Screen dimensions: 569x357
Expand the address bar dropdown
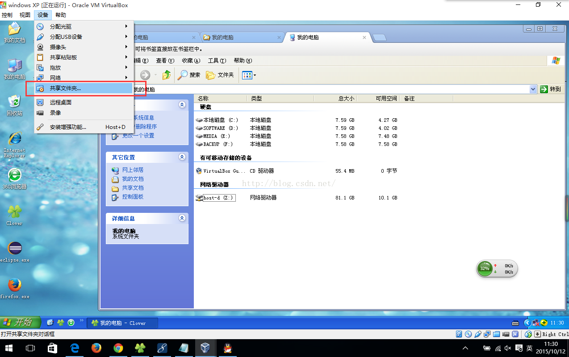(532, 89)
